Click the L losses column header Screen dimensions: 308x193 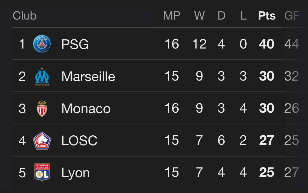243,16
